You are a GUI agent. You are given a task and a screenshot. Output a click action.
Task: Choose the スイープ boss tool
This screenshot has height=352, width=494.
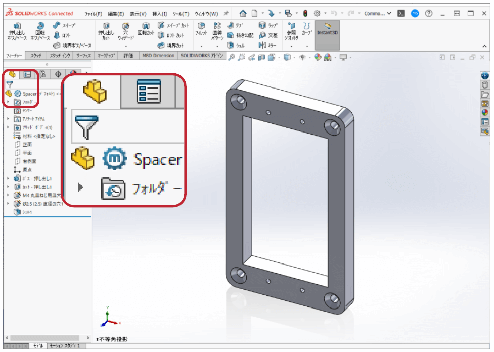tap(64, 25)
